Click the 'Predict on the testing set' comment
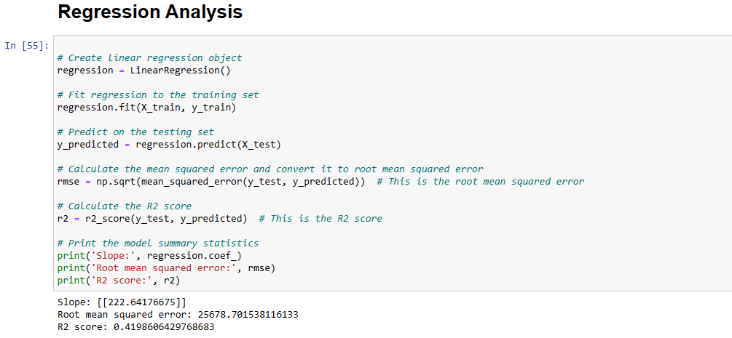Viewport: 732px width, 338px height. 135,132
